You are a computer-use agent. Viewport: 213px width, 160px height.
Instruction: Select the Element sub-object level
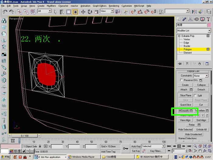[x=188, y=53]
